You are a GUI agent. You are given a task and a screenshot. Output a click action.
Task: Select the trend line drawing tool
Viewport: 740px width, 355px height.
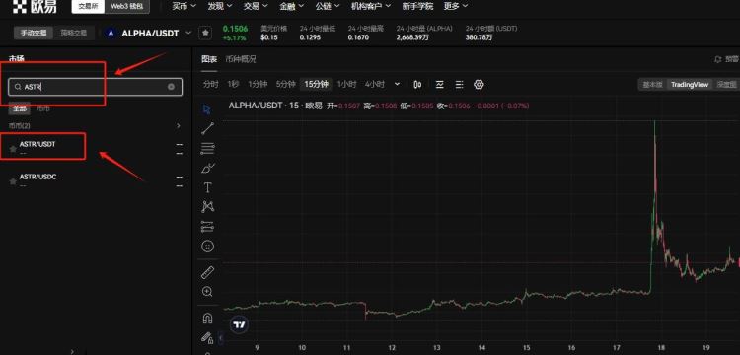(207, 128)
